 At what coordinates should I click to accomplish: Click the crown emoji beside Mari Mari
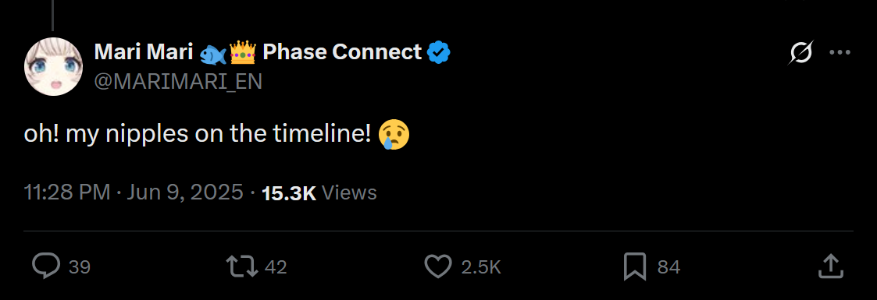pyautogui.click(x=243, y=52)
